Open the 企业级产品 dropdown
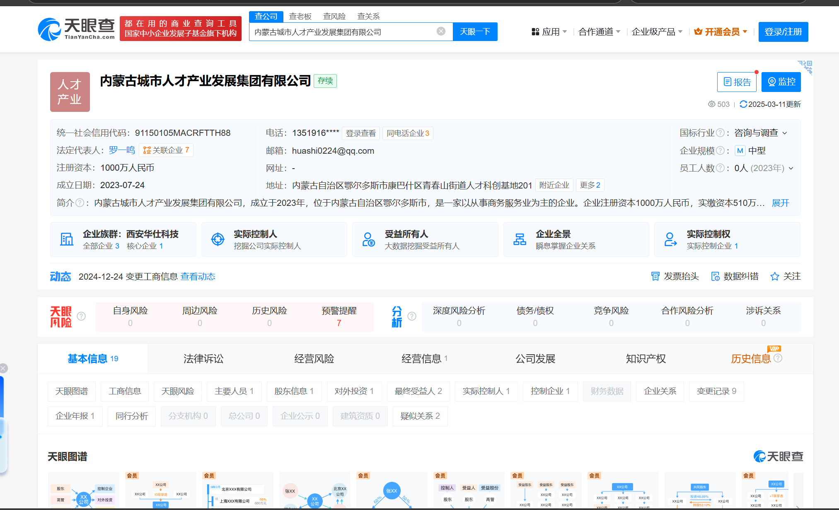 coord(657,32)
